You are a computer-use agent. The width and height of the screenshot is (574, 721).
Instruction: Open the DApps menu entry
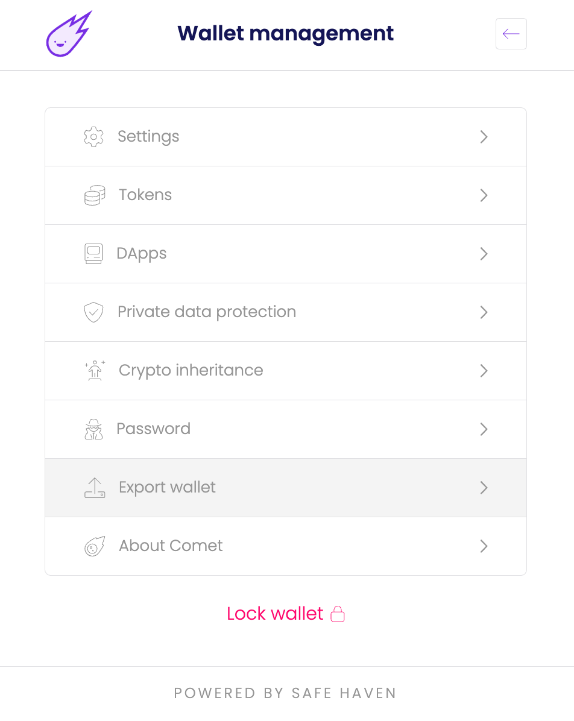pyautogui.click(x=142, y=254)
